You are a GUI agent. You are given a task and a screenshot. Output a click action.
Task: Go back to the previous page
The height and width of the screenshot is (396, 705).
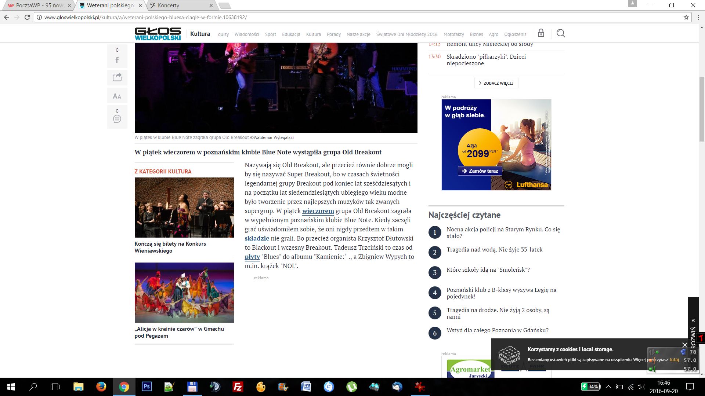point(6,17)
